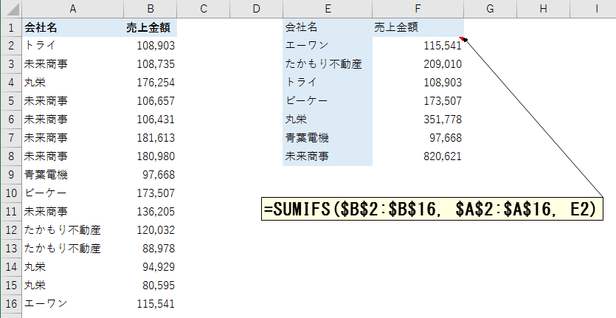This screenshot has width=616, height=318.
Task: Click cell E5 ビーケー
Action: click(x=328, y=101)
